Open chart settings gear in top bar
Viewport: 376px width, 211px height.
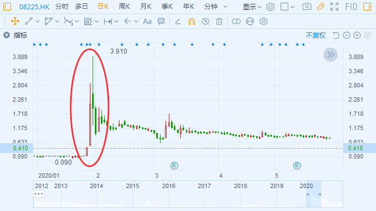[x=270, y=7]
